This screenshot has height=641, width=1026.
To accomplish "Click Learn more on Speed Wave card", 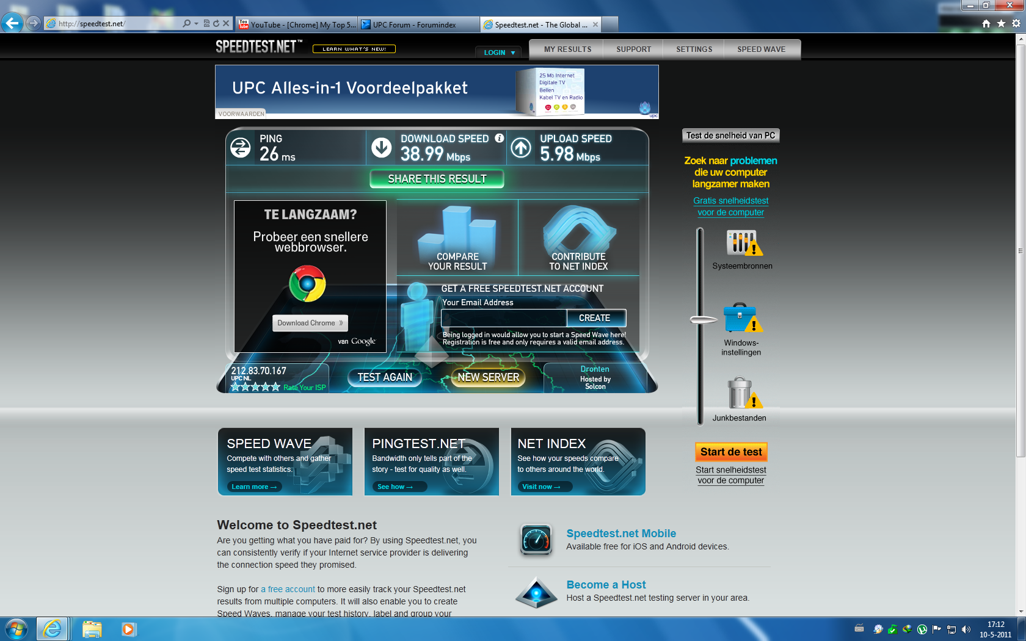I will (254, 487).
